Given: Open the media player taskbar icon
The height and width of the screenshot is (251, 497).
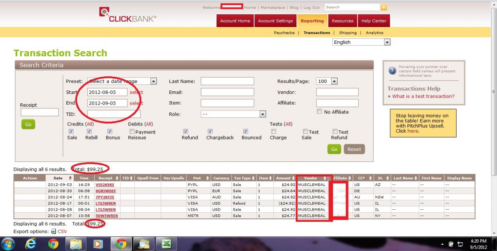Looking at the screenshot, I should click(98, 244).
